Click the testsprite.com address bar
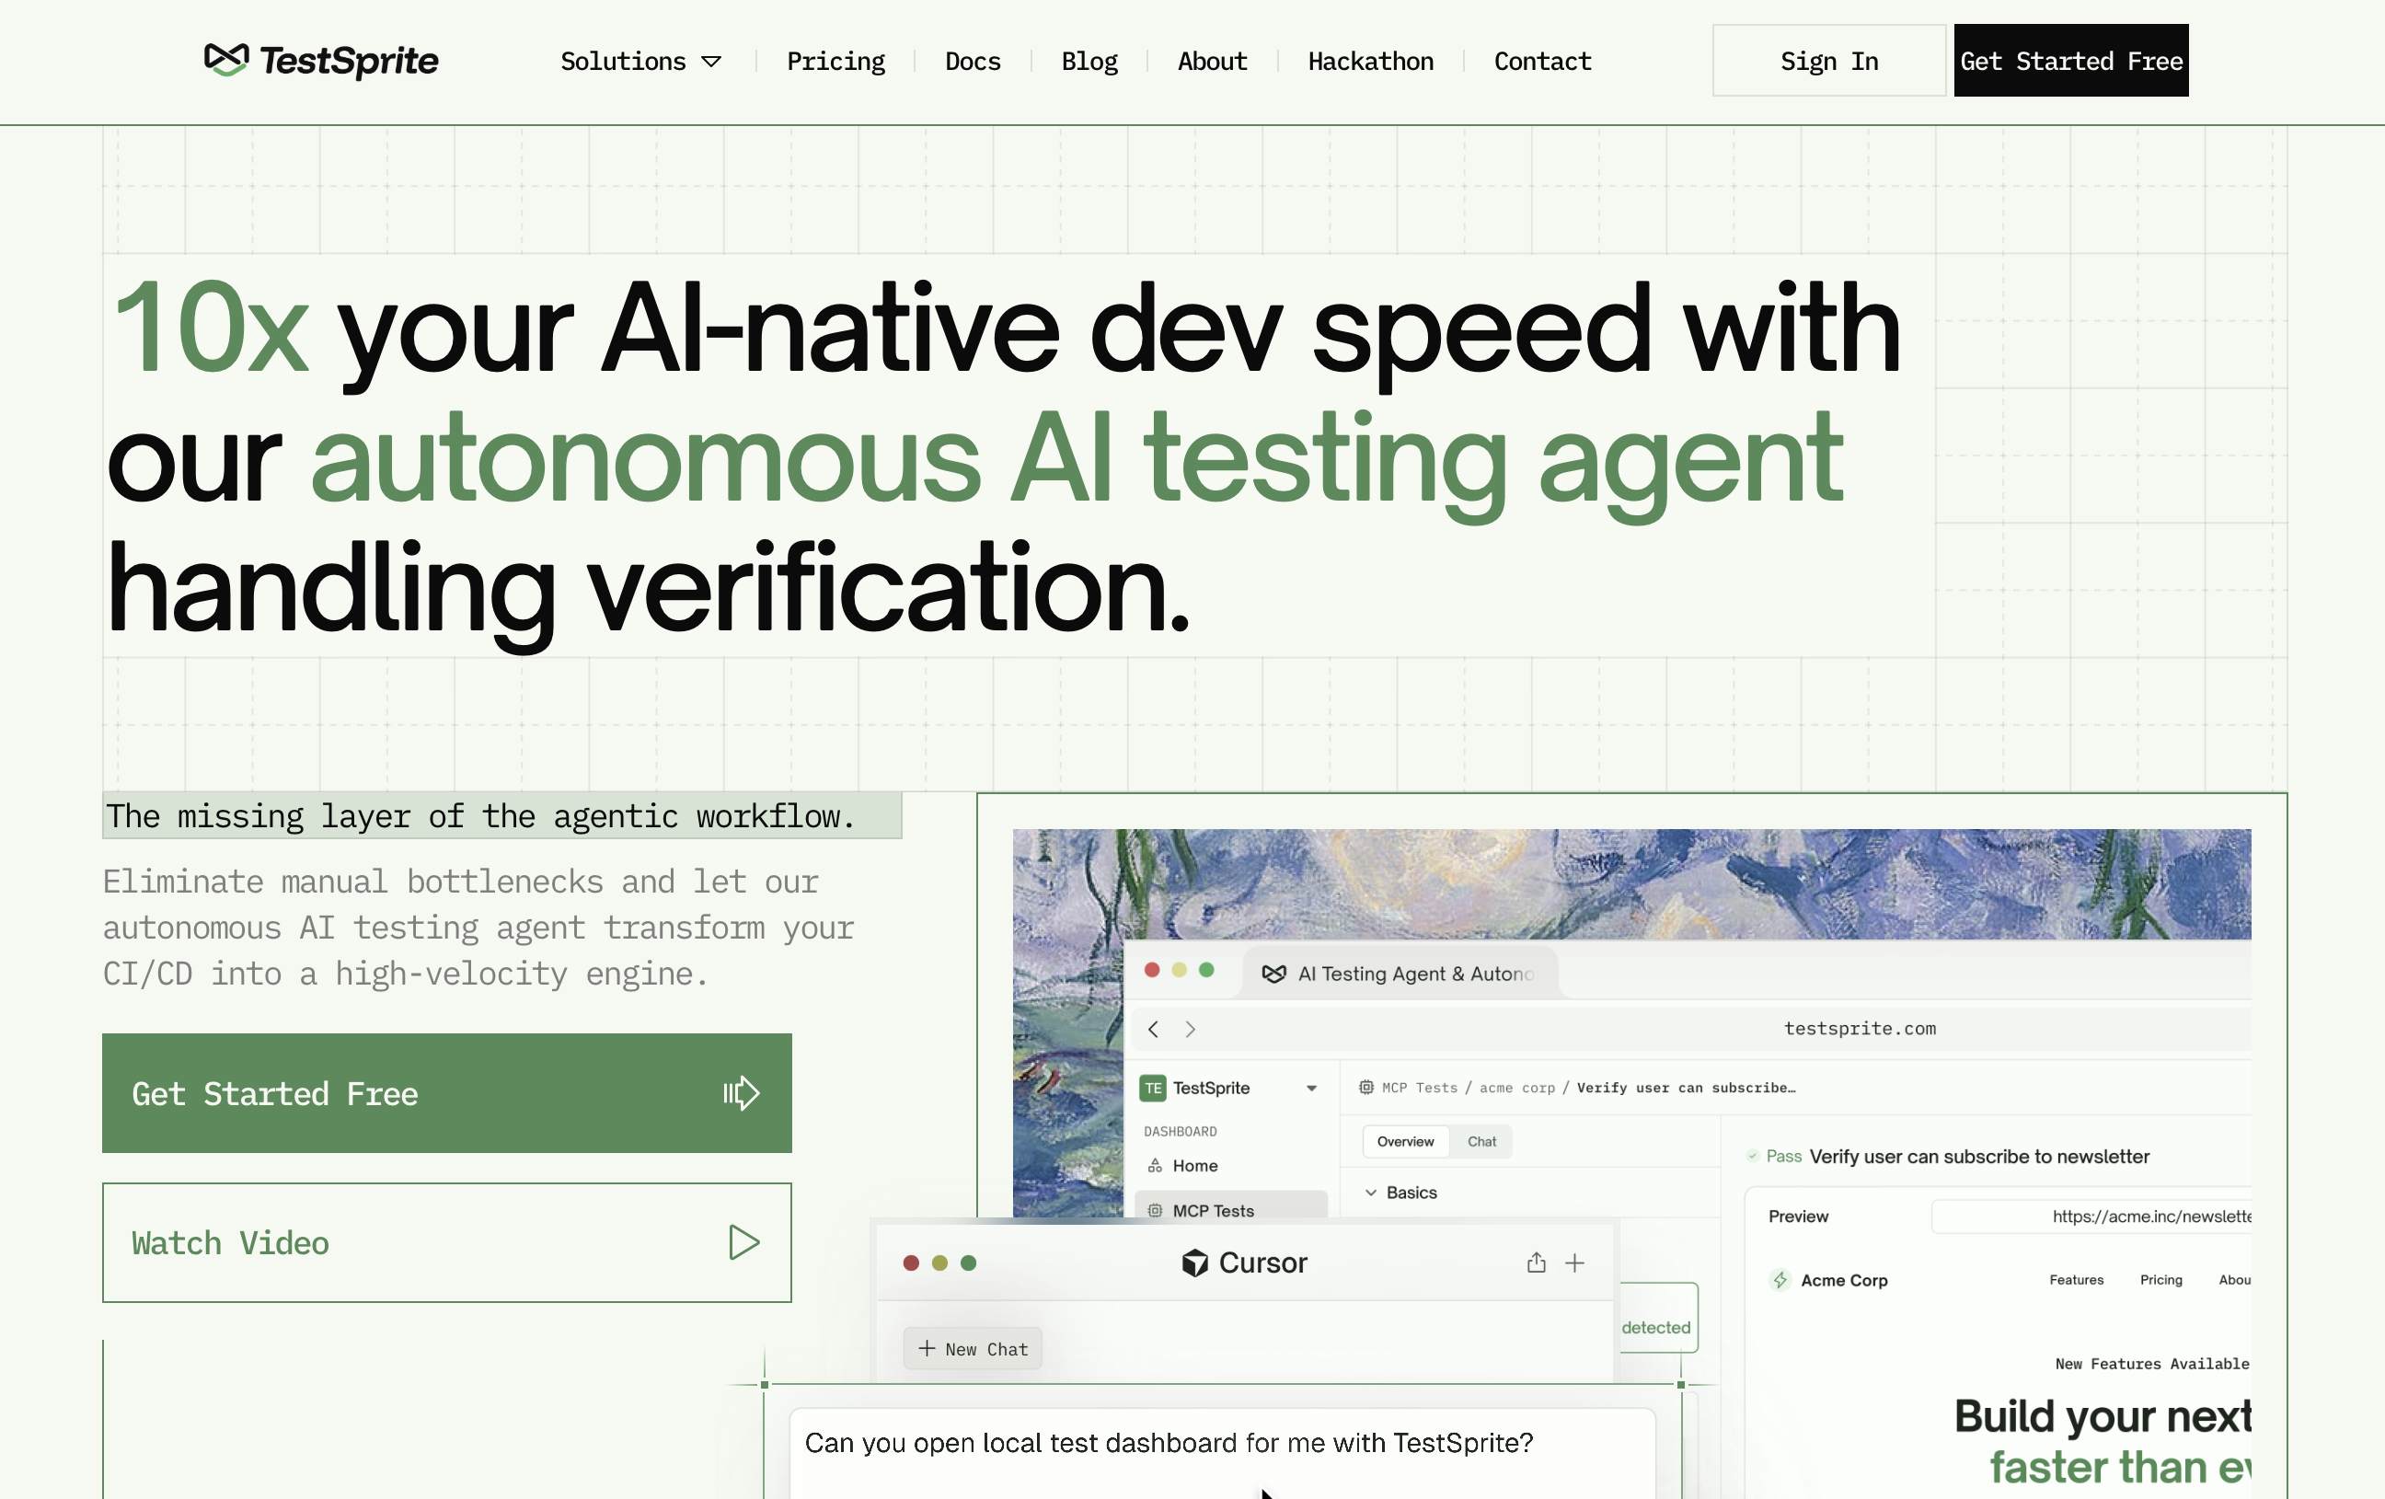 click(1859, 1029)
